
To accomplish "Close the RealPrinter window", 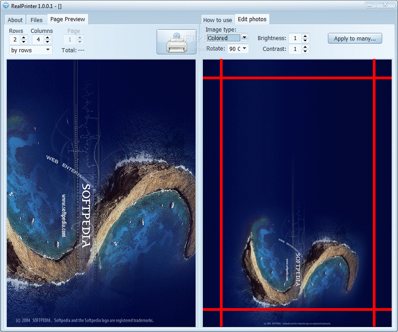I will pyautogui.click(x=385, y=5).
